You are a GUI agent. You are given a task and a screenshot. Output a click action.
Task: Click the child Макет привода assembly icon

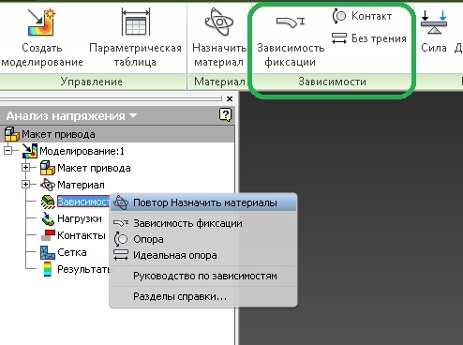point(48,168)
